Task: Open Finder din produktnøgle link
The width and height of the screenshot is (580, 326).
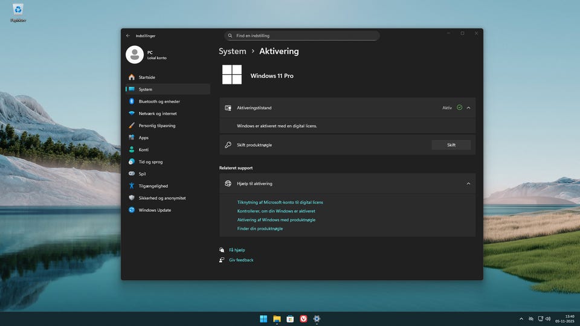Action: 260,229
